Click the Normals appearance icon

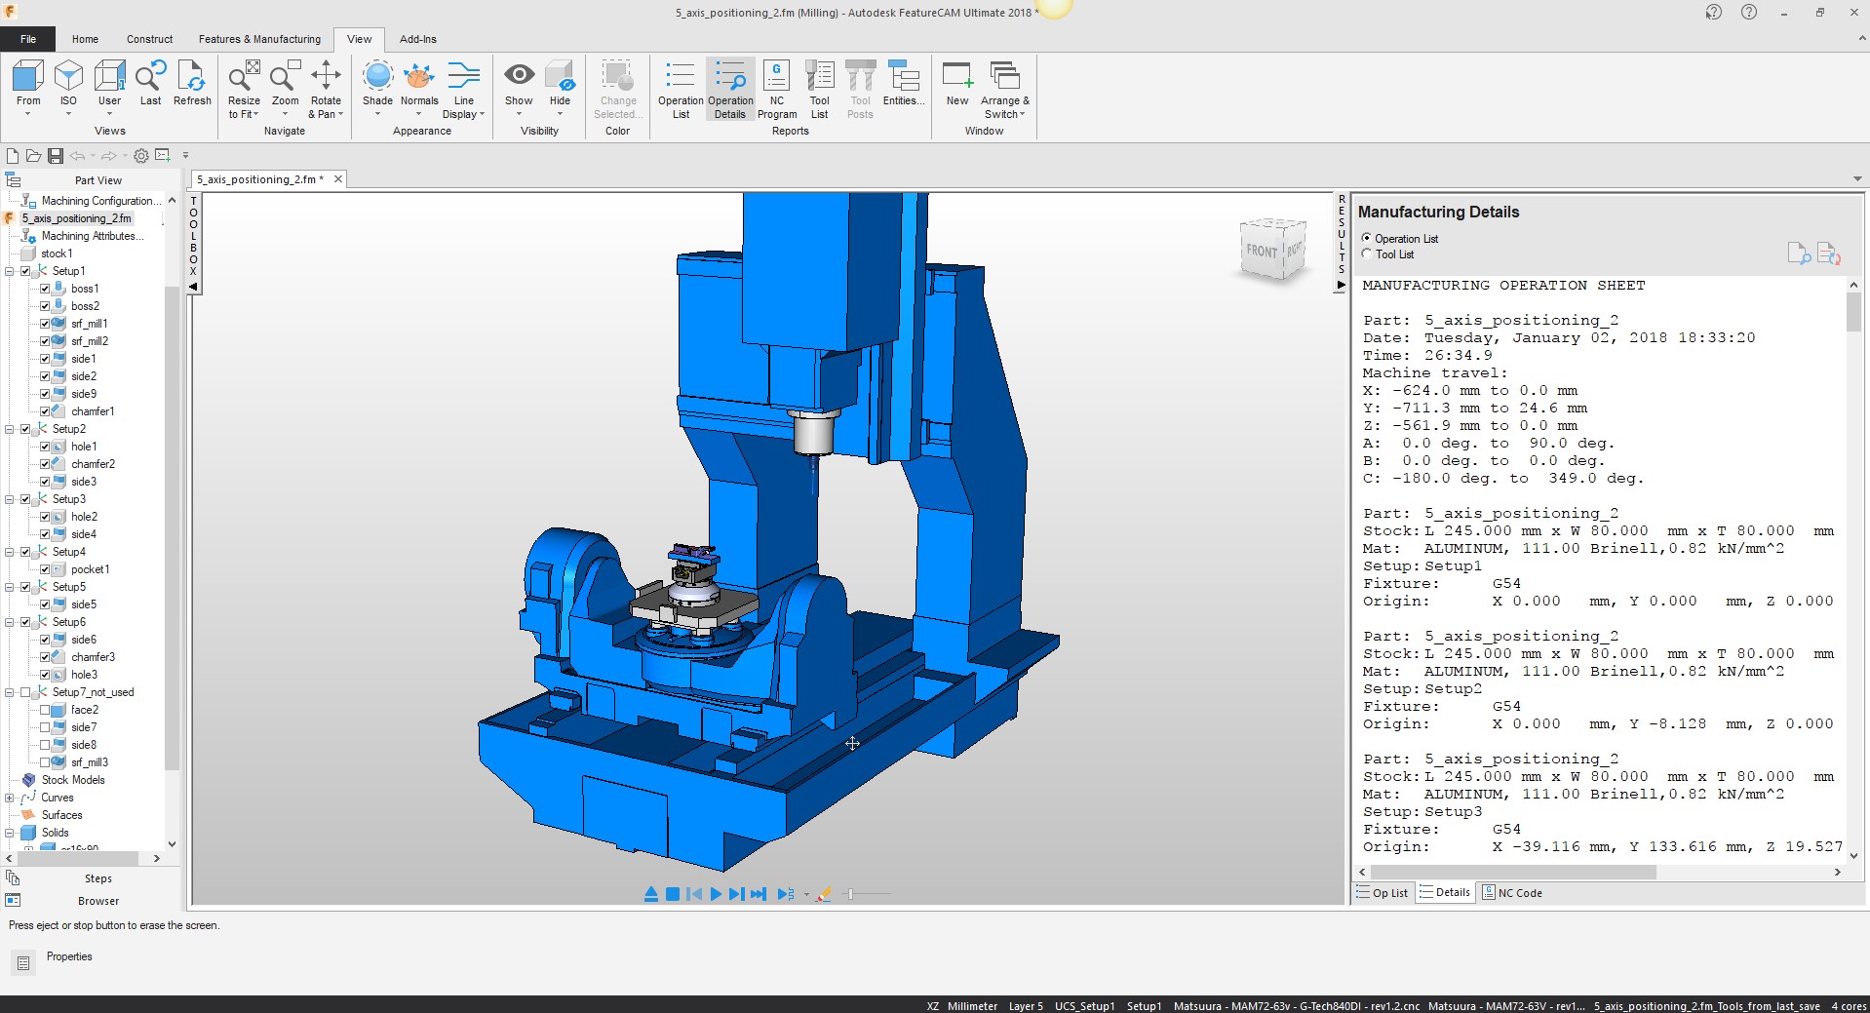tap(419, 78)
